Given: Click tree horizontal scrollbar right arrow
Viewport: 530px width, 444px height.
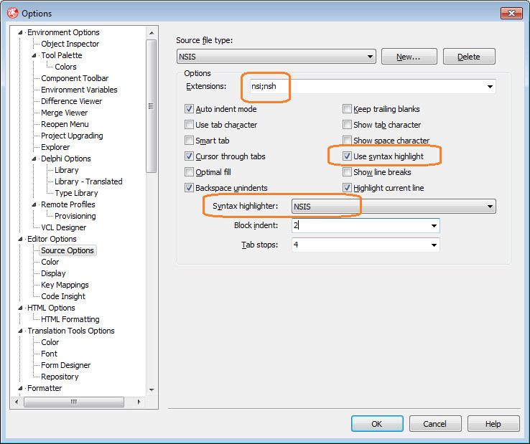Looking at the screenshot, I should coord(139,402).
